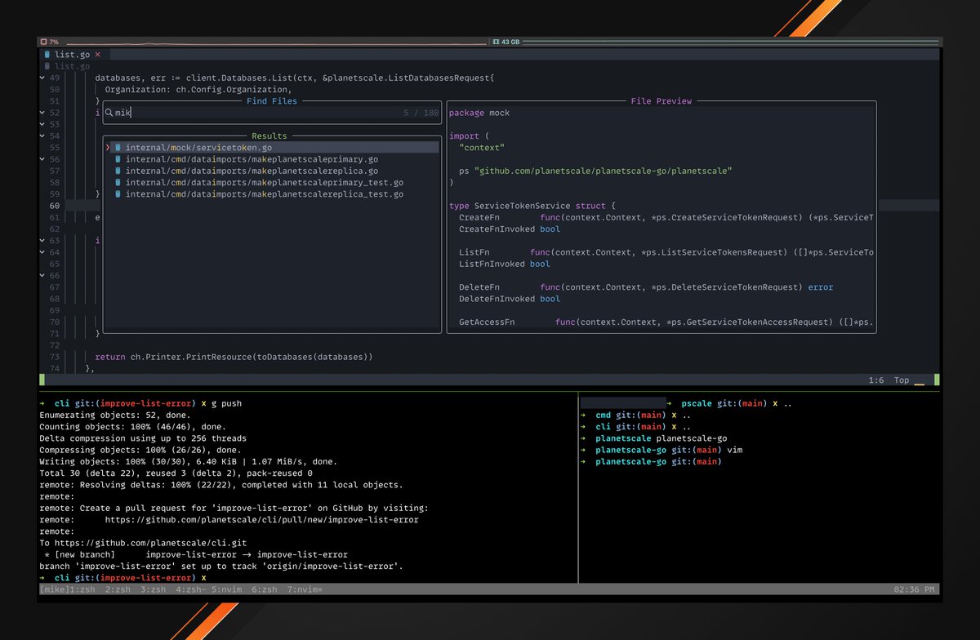Image resolution: width=980 pixels, height=640 pixels.
Task: Click file icon beside makeplanetscalereplica_test.go
Action: coord(118,194)
